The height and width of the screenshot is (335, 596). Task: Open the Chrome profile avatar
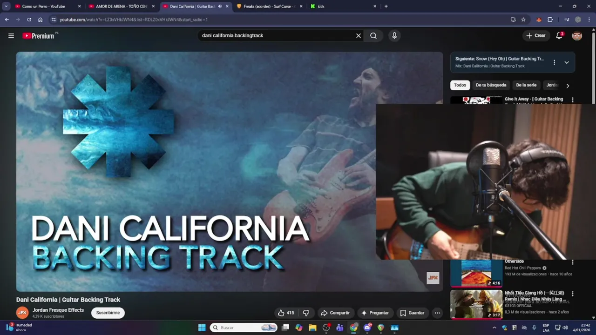point(578,20)
